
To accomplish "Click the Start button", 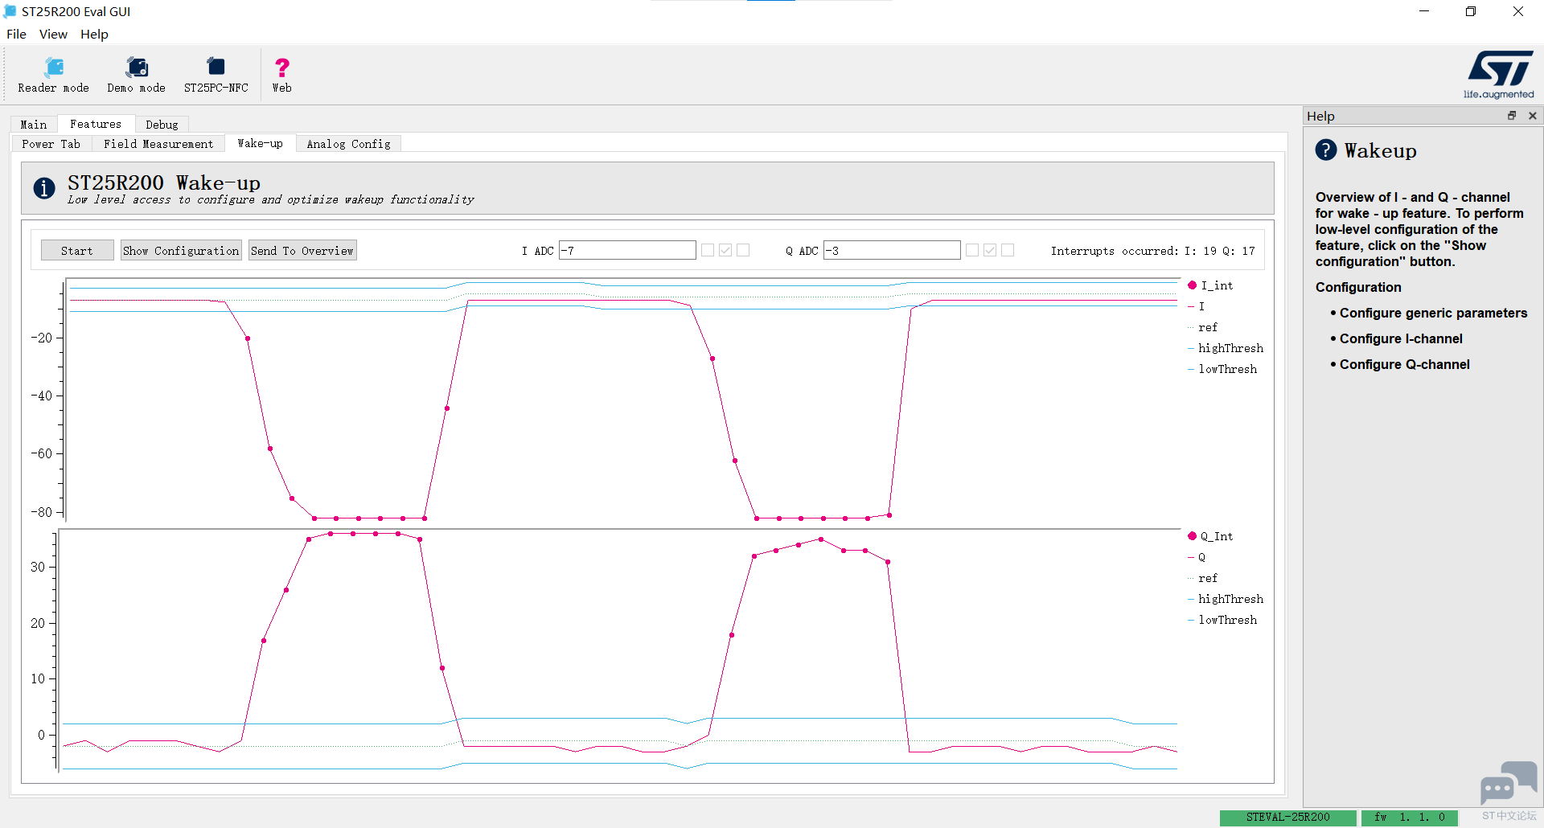I will pyautogui.click(x=77, y=251).
